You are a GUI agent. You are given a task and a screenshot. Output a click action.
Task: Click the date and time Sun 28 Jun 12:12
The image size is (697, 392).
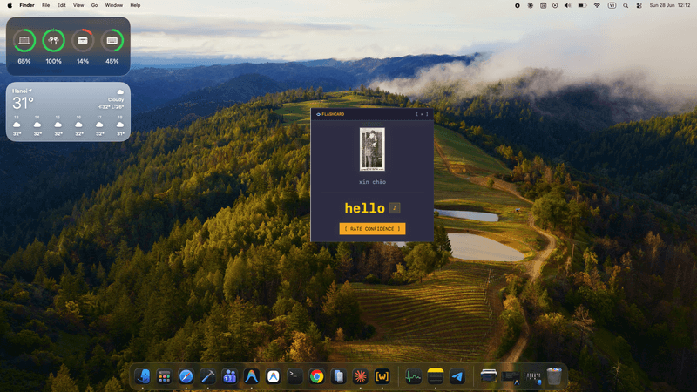(x=669, y=5)
